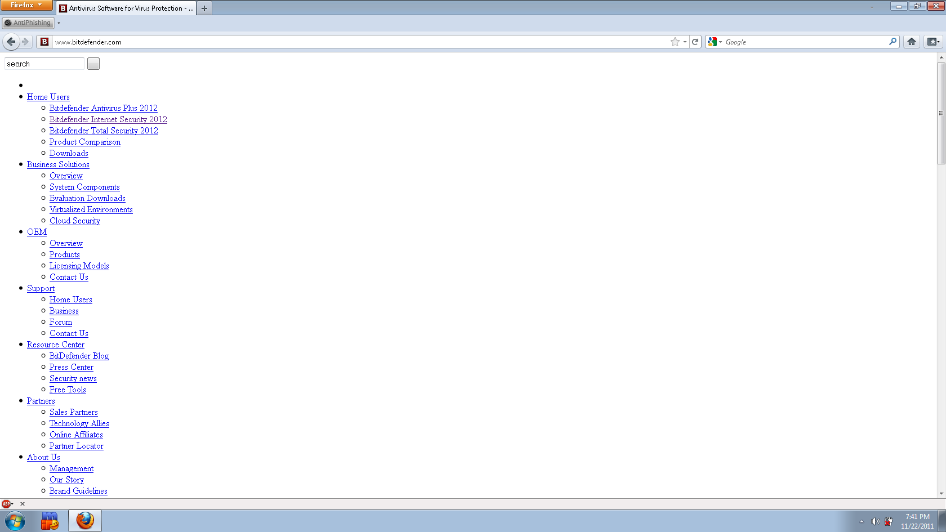
Task: Open the Product Comparison link
Action: (85, 142)
